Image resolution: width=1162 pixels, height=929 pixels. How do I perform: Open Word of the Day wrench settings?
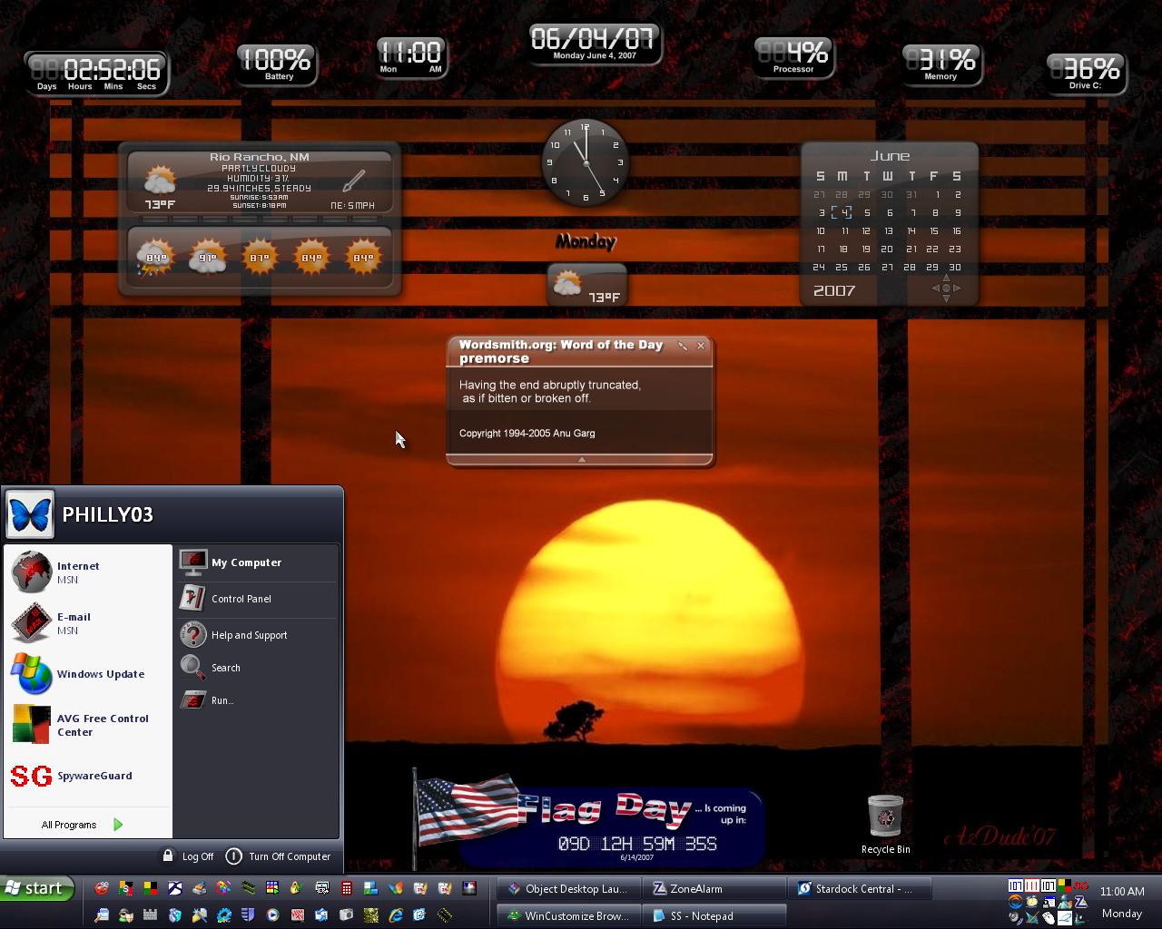coord(683,346)
